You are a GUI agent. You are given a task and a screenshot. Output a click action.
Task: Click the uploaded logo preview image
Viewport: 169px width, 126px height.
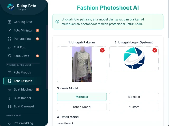pos(134,58)
